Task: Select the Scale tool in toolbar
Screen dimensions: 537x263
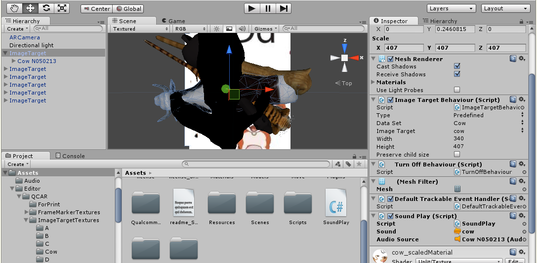Action: [62, 8]
